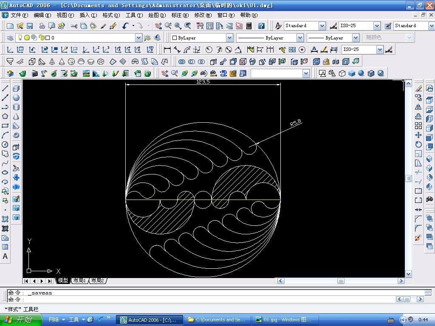
Task: Open the 编辑(E) menu
Action: point(42,15)
